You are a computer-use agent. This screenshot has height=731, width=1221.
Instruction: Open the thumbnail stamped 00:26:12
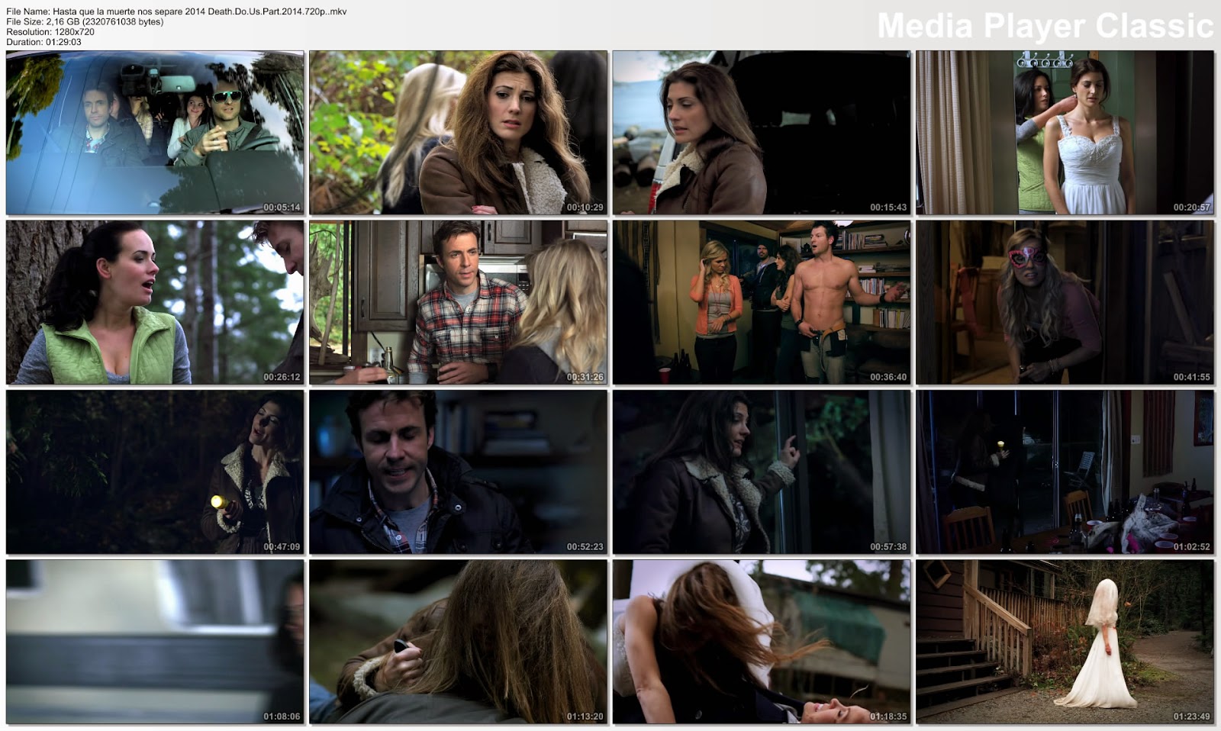[x=155, y=302]
